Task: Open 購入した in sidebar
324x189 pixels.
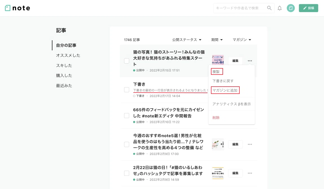Action: click(64, 76)
